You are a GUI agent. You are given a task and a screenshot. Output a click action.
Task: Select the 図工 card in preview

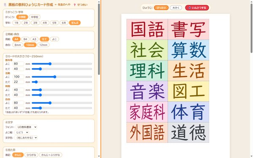click(188, 91)
